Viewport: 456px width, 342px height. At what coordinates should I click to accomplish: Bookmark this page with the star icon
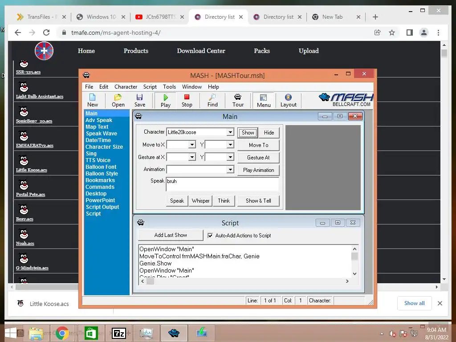(392, 33)
